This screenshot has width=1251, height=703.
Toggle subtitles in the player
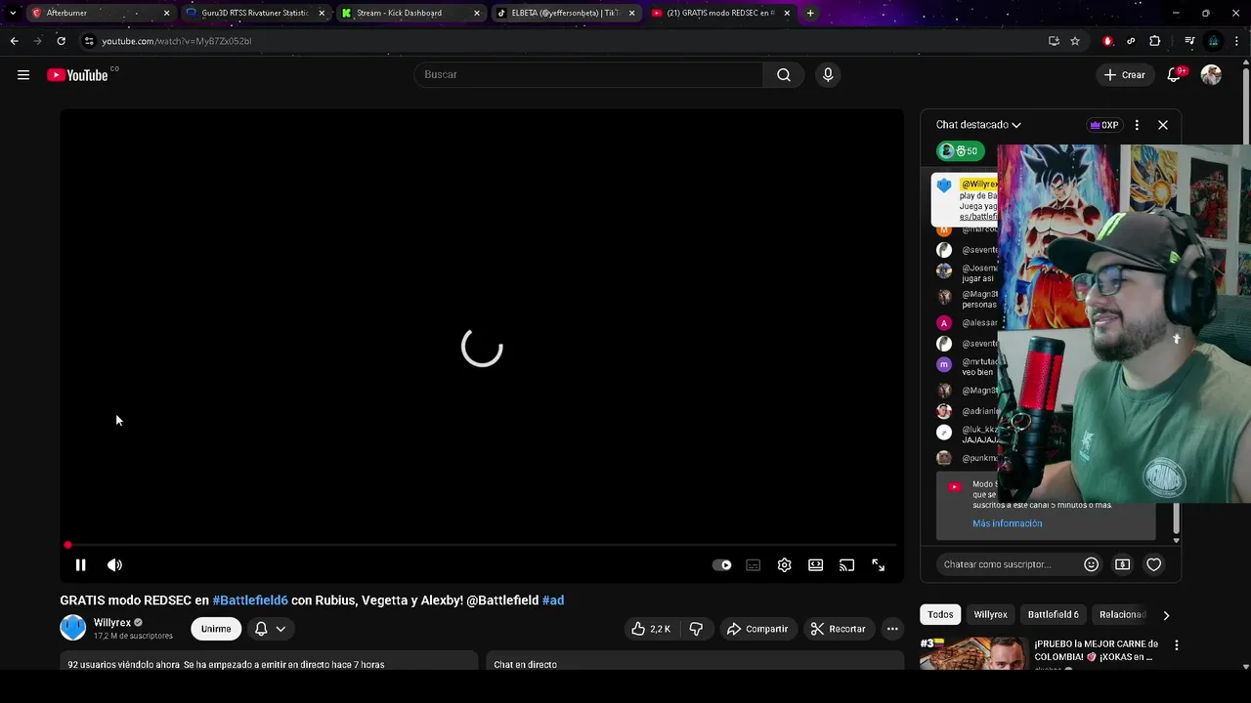(x=754, y=565)
